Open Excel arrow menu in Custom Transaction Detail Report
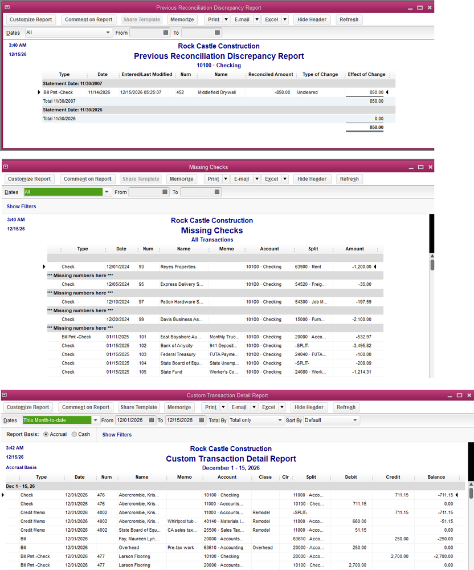The width and height of the screenshot is (474, 570). (x=282, y=407)
